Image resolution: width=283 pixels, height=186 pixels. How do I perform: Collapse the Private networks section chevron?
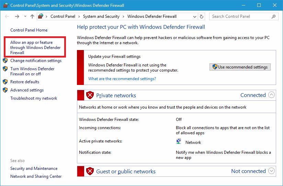click(x=271, y=95)
